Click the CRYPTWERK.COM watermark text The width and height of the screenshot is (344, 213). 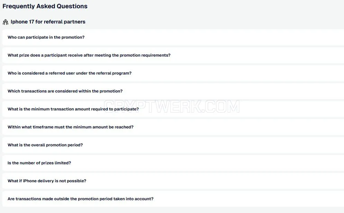[171, 106]
